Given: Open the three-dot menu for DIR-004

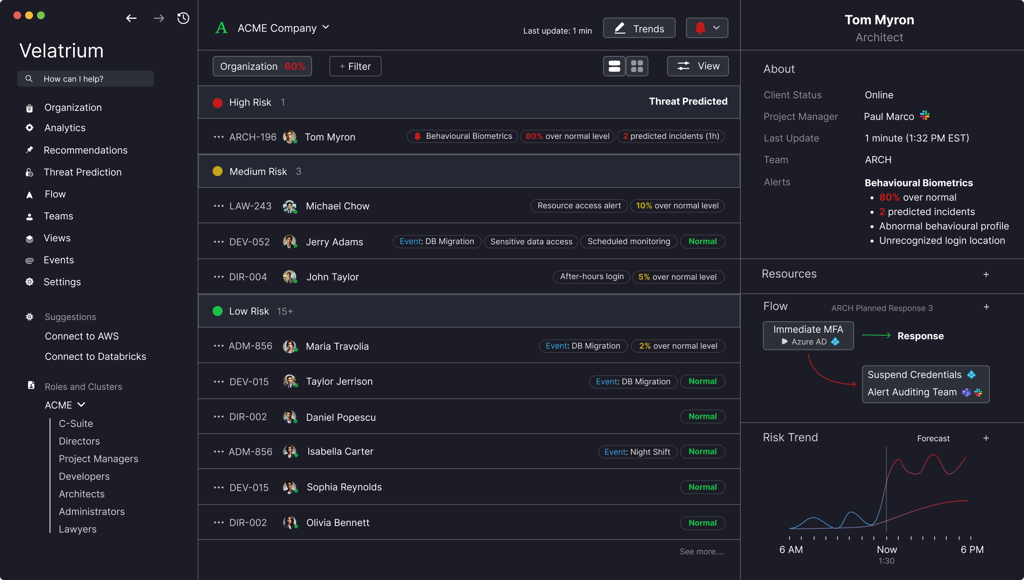Looking at the screenshot, I should 218,277.
